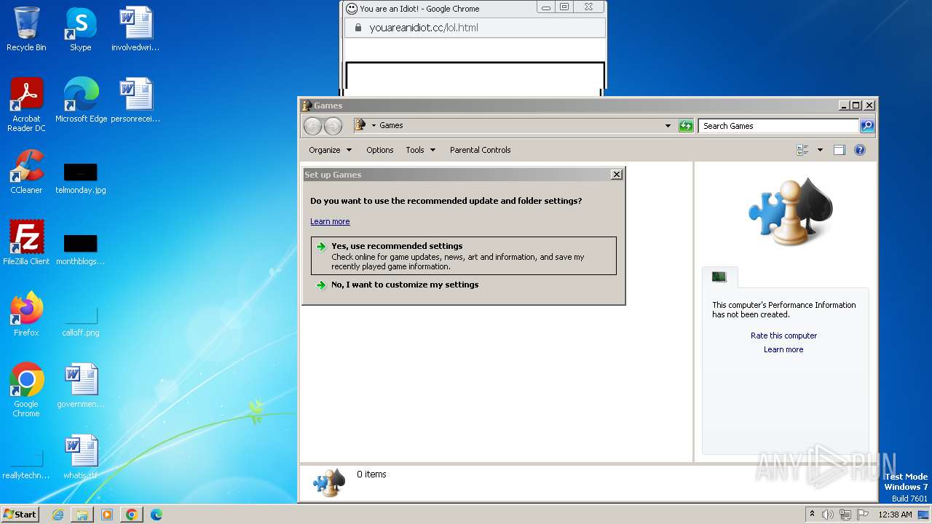The image size is (932, 524).
Task: Open the Organize menu
Action: point(330,150)
